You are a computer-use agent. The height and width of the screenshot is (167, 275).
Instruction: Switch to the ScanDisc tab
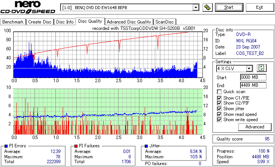pyautogui.click(x=164, y=22)
